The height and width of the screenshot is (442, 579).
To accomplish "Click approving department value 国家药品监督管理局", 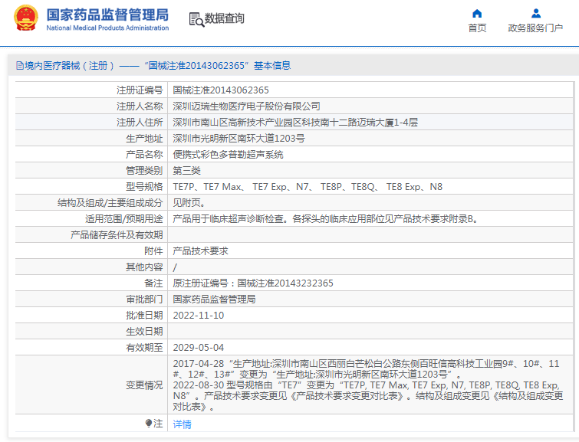I will coord(214,300).
